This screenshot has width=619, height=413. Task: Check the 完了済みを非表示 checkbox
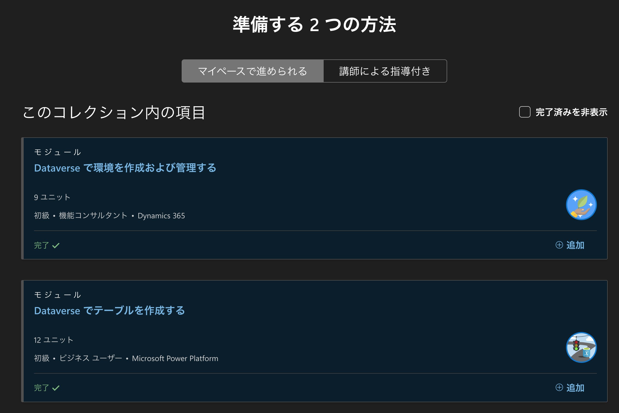tap(525, 112)
